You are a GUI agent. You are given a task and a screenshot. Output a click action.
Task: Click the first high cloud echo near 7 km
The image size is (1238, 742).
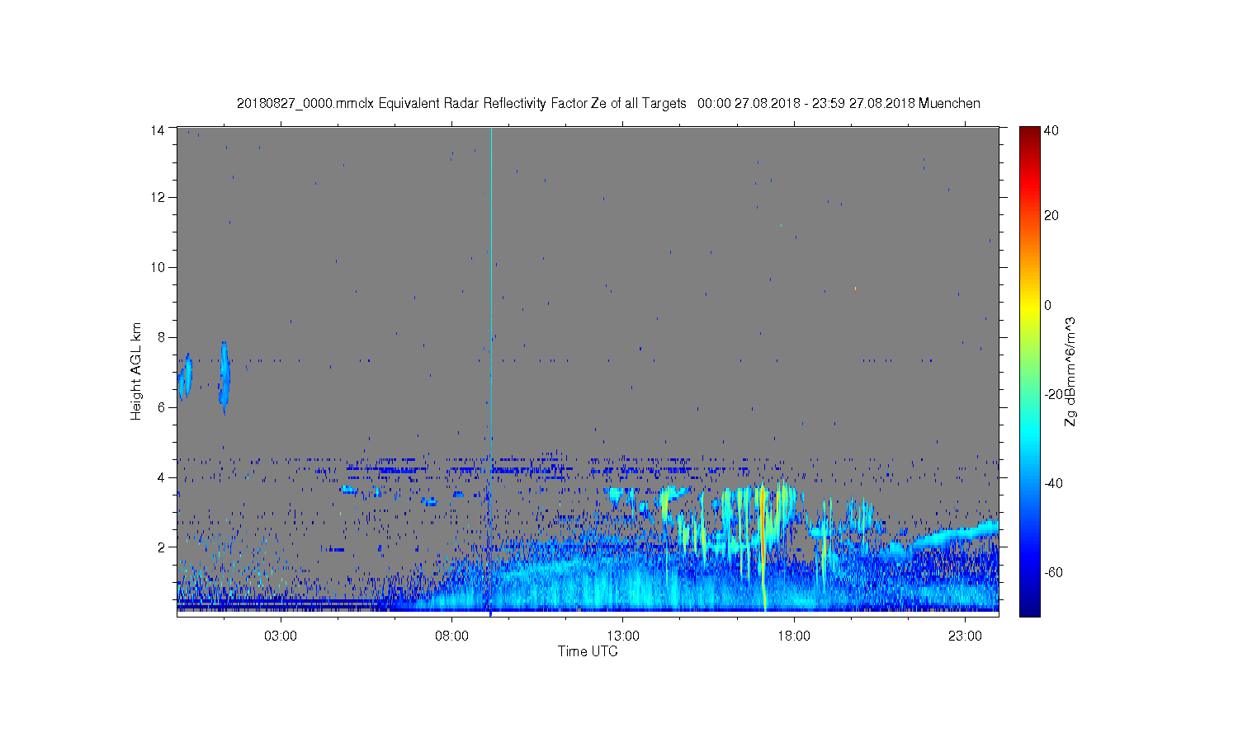[186, 377]
